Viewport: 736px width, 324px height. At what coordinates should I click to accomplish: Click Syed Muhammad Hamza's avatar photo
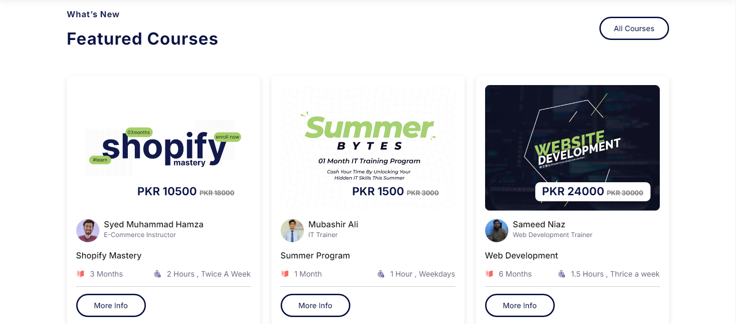point(88,231)
